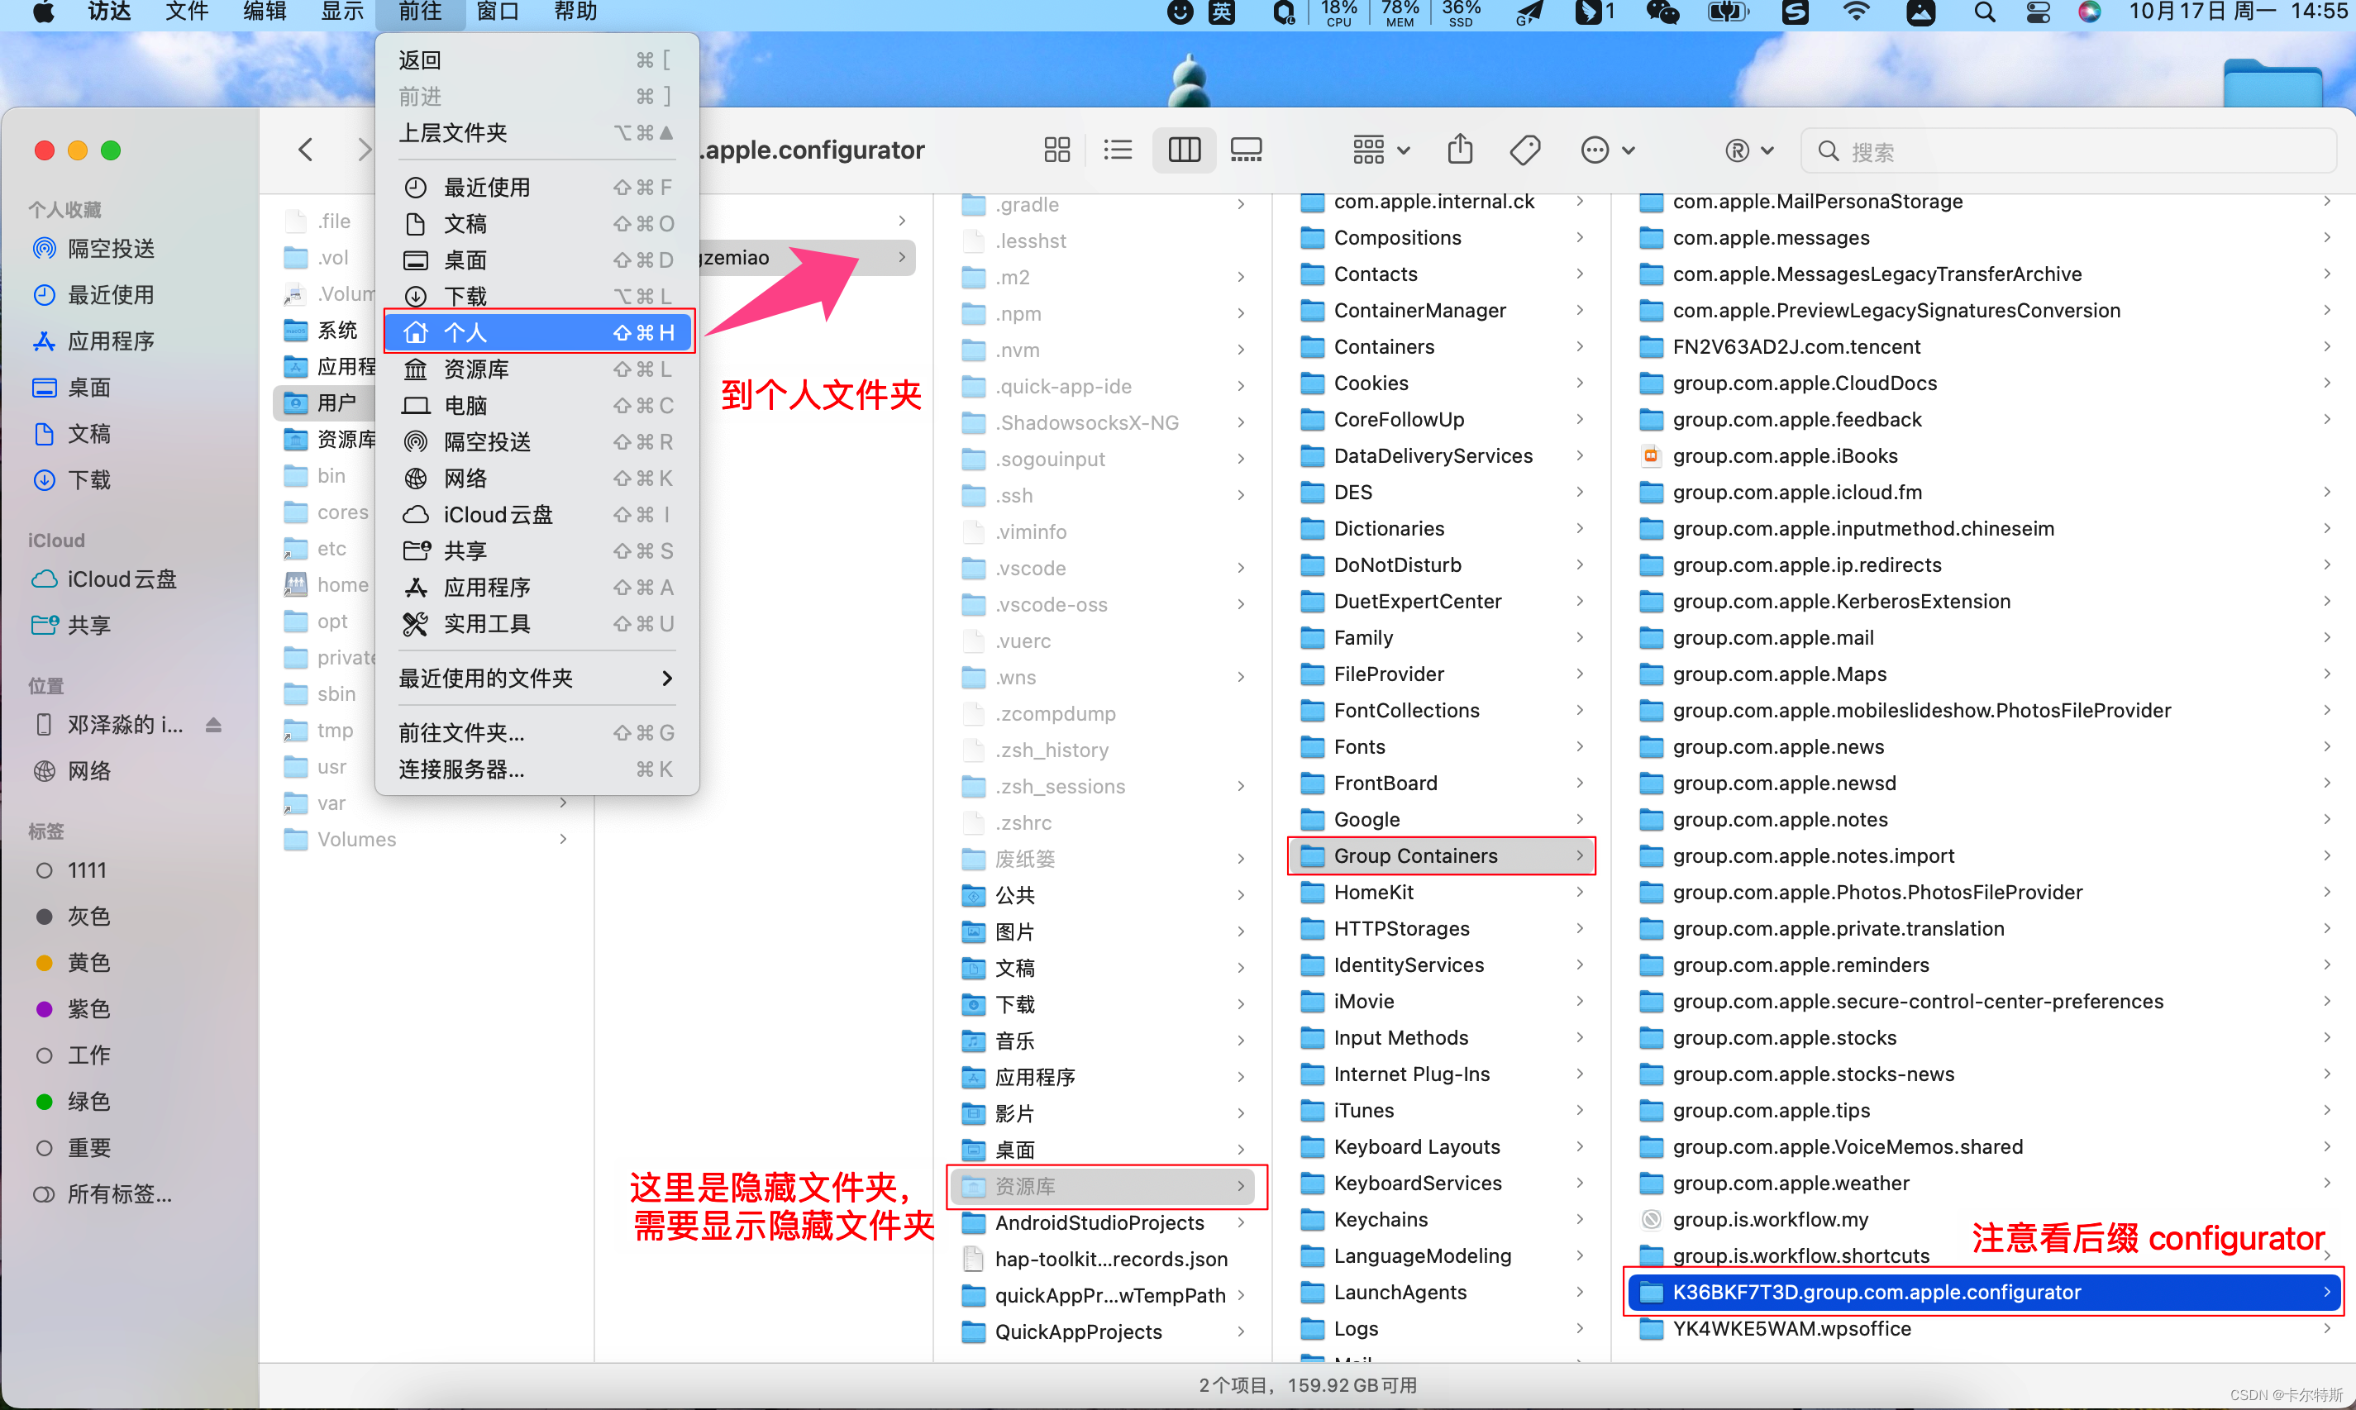Switch to icon grid view in the toolbar
Viewport: 2356px width, 1410px height.
(1056, 149)
